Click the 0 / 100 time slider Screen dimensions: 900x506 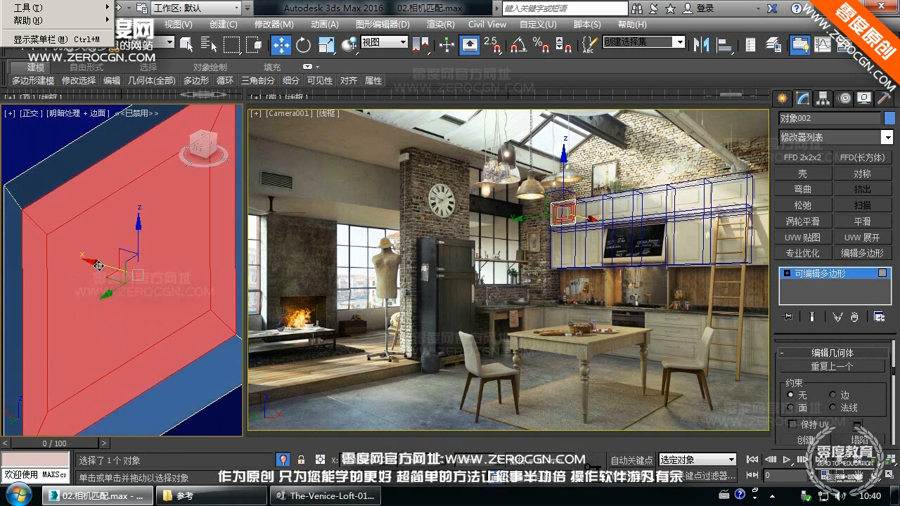pyautogui.click(x=55, y=443)
